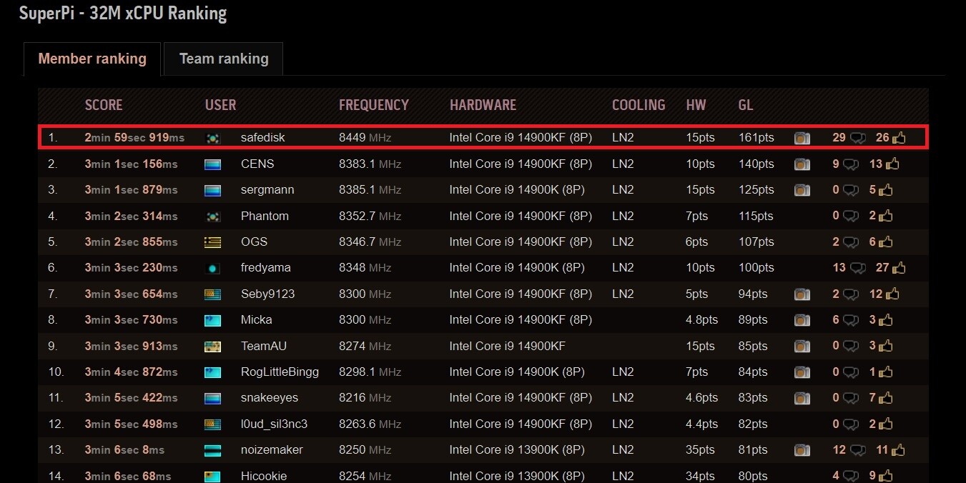Open user profile Micka
966x483 pixels.
pyautogui.click(x=257, y=320)
